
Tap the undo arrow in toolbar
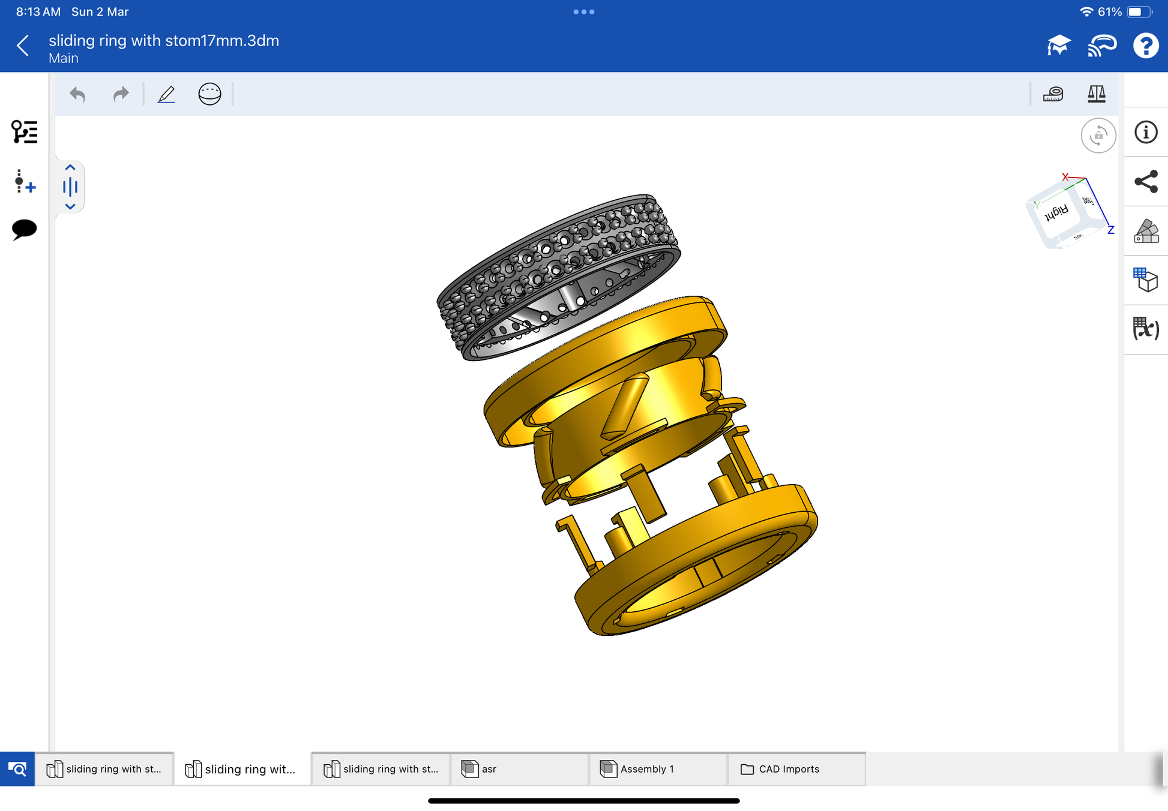coord(77,94)
